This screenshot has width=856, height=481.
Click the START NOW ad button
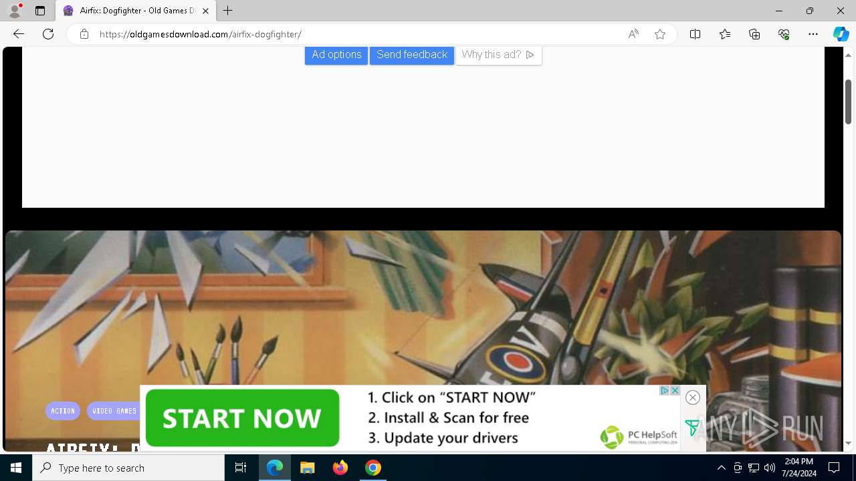(242, 418)
